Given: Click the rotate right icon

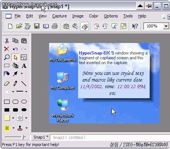Looking at the screenshot, I should click(96, 26).
